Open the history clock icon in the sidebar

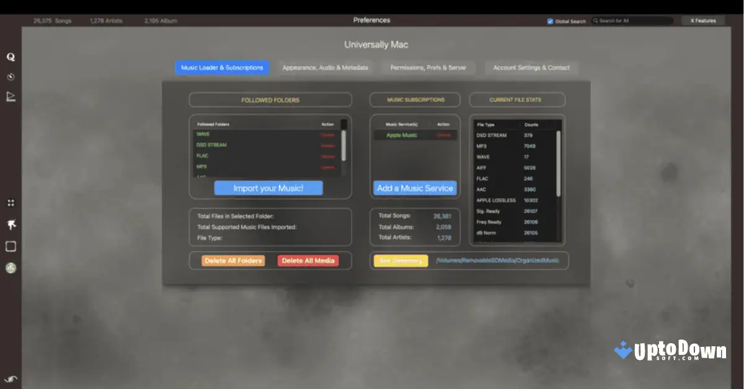[x=11, y=77]
